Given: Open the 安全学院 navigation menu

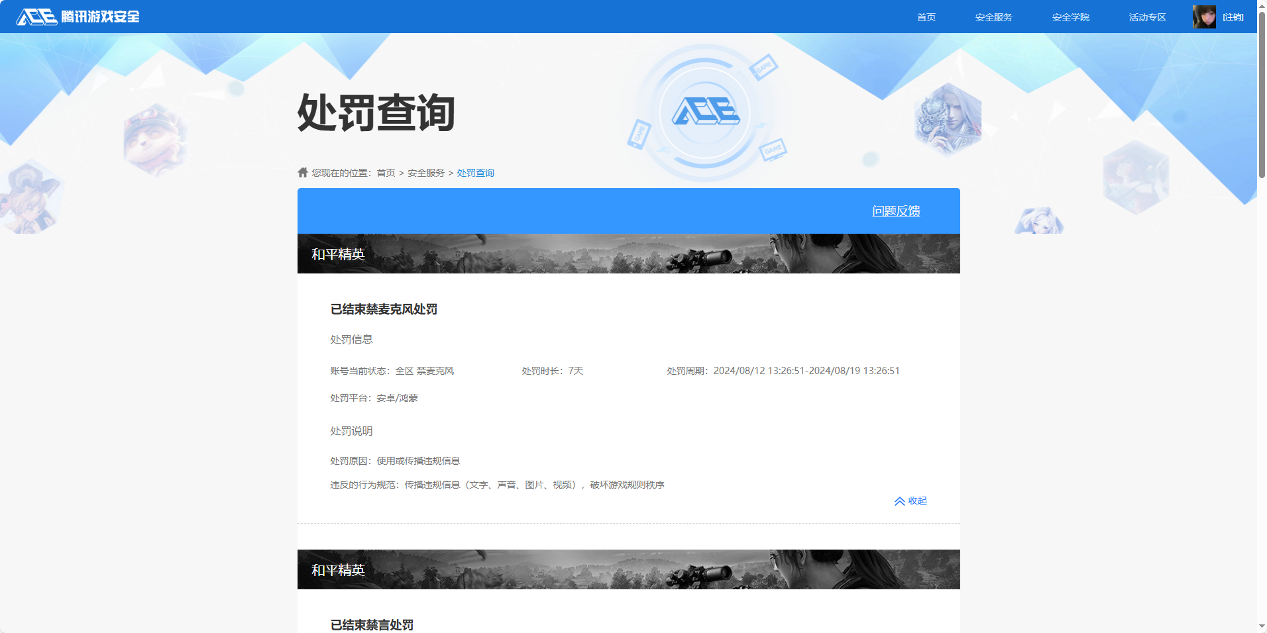Looking at the screenshot, I should (x=1071, y=17).
